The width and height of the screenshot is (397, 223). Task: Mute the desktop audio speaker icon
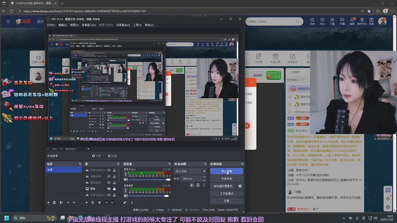pyautogui.click(x=126, y=196)
